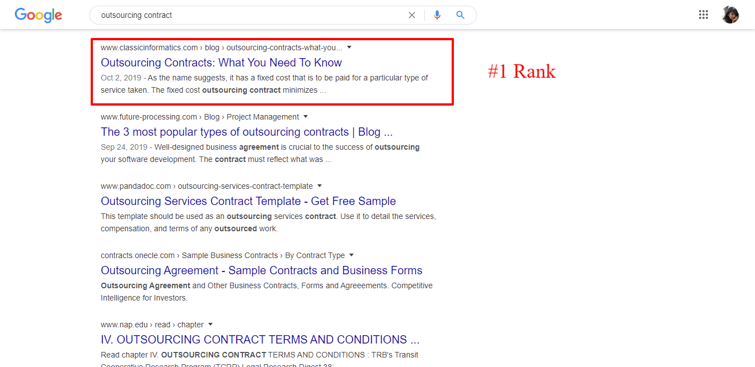Click the 'Oct 2, 2019' result date

(x=121, y=78)
